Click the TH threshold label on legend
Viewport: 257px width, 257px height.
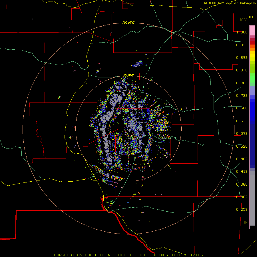(x=245, y=222)
